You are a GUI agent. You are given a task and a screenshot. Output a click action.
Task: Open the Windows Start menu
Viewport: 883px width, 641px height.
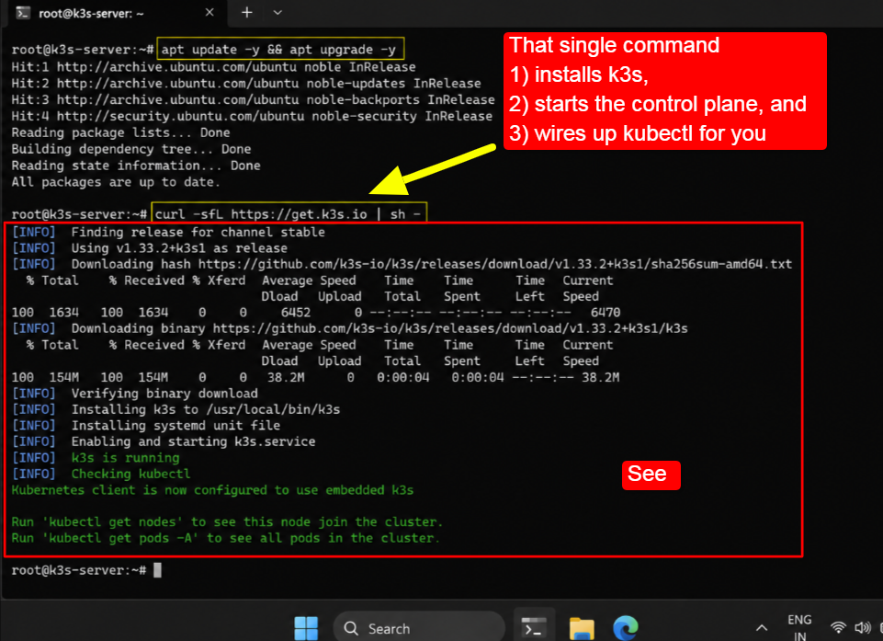306,628
